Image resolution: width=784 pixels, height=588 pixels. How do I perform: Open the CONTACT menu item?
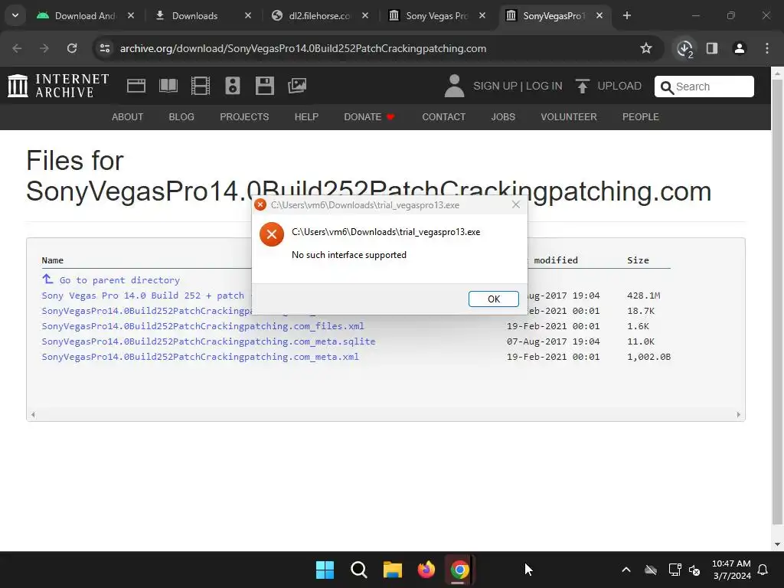(x=443, y=117)
